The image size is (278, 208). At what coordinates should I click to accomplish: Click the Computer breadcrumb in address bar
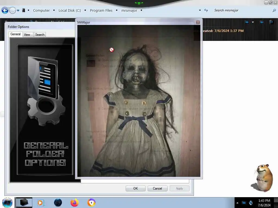(41, 11)
